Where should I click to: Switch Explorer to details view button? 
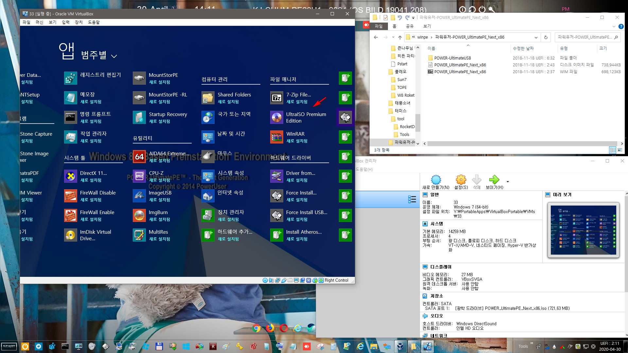(x=613, y=150)
